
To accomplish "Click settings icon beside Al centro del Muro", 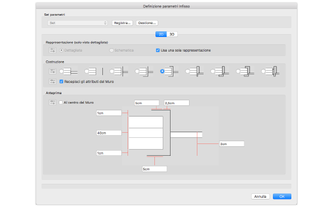I will point(53,103).
